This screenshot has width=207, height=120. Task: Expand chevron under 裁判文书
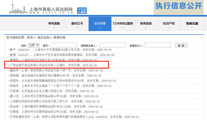coord(77,28)
